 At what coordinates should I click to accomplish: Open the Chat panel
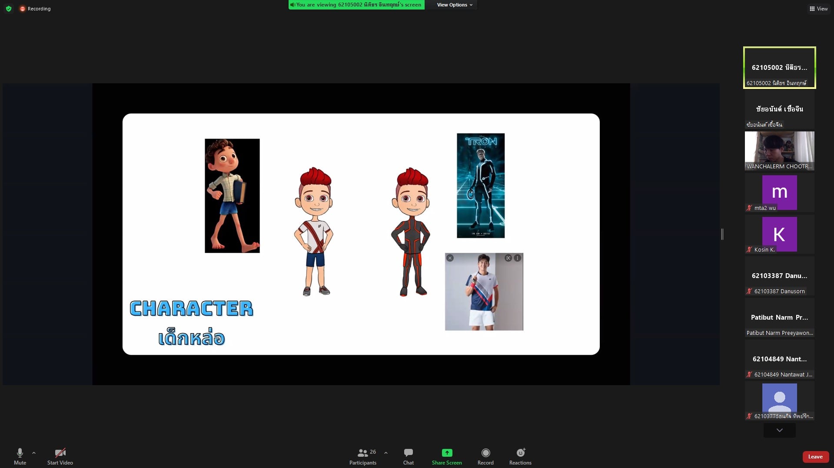(x=408, y=456)
